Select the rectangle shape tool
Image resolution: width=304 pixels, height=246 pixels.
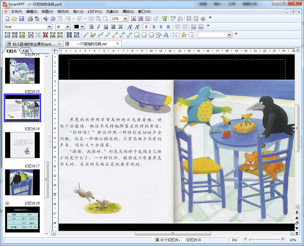point(137,35)
